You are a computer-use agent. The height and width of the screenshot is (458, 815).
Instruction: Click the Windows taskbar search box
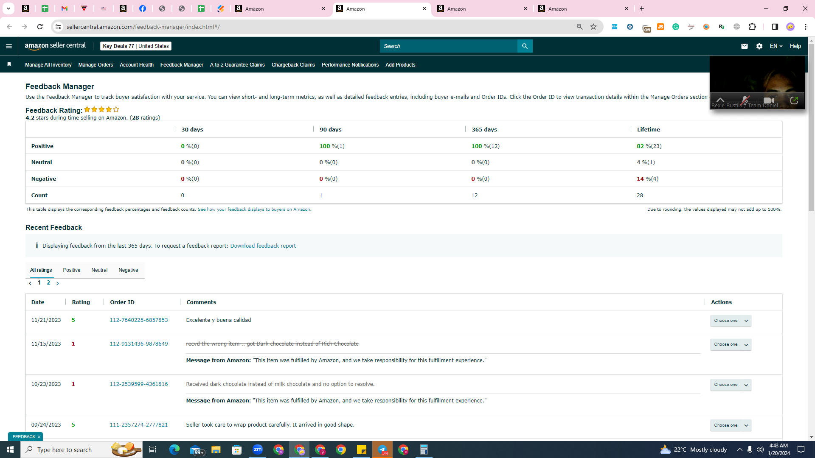coord(81,450)
